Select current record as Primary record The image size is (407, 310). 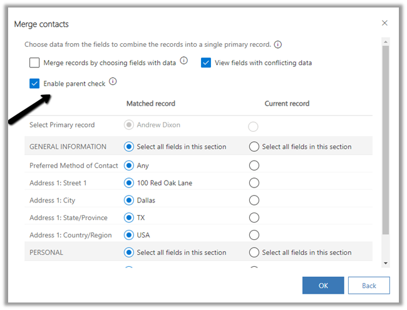[254, 127]
